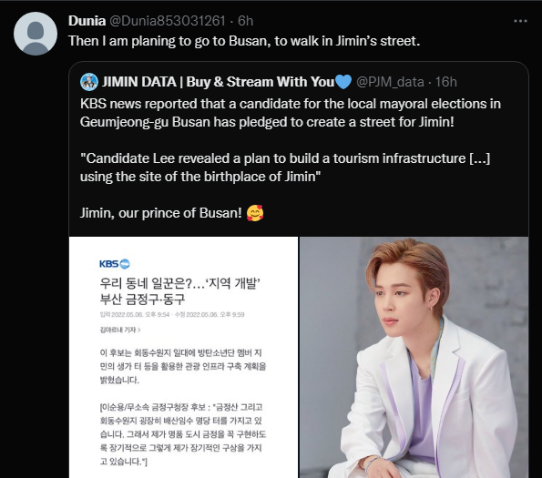Click the reporter byline in KBS article image
The width and height of the screenshot is (542, 478).
[120, 330]
